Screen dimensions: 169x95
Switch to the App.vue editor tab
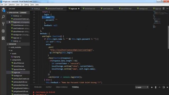pyautogui.click(x=157, y=9)
